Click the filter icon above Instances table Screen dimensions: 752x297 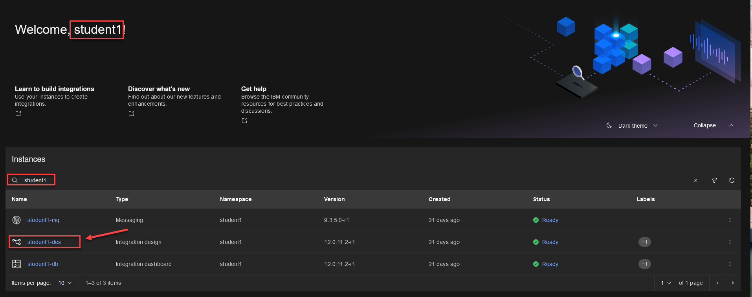714,180
